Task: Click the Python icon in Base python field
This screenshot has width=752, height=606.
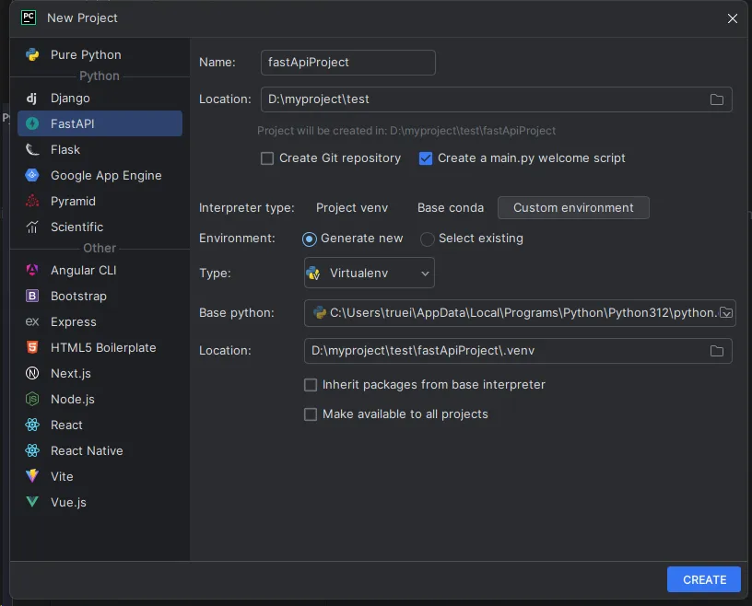Action: 320,313
